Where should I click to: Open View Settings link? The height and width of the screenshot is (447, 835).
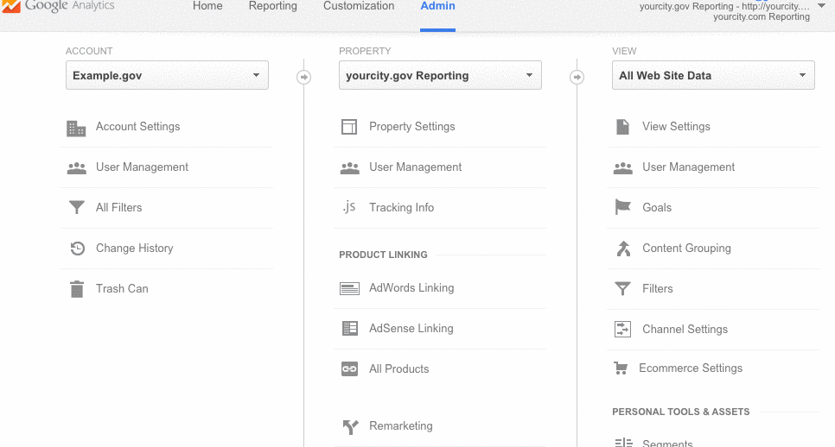(x=676, y=127)
